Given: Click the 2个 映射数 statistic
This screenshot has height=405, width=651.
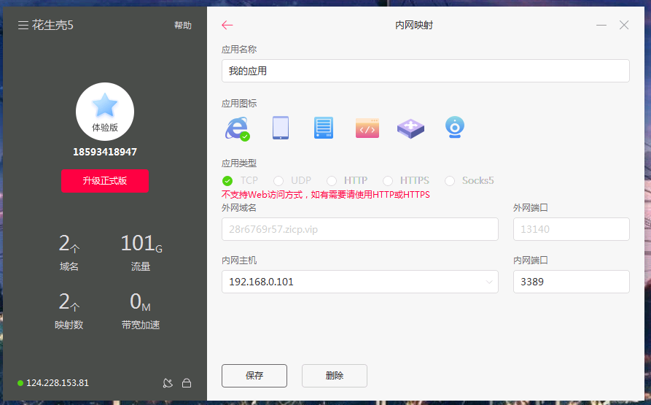Looking at the screenshot, I should pyautogui.click(x=69, y=310).
